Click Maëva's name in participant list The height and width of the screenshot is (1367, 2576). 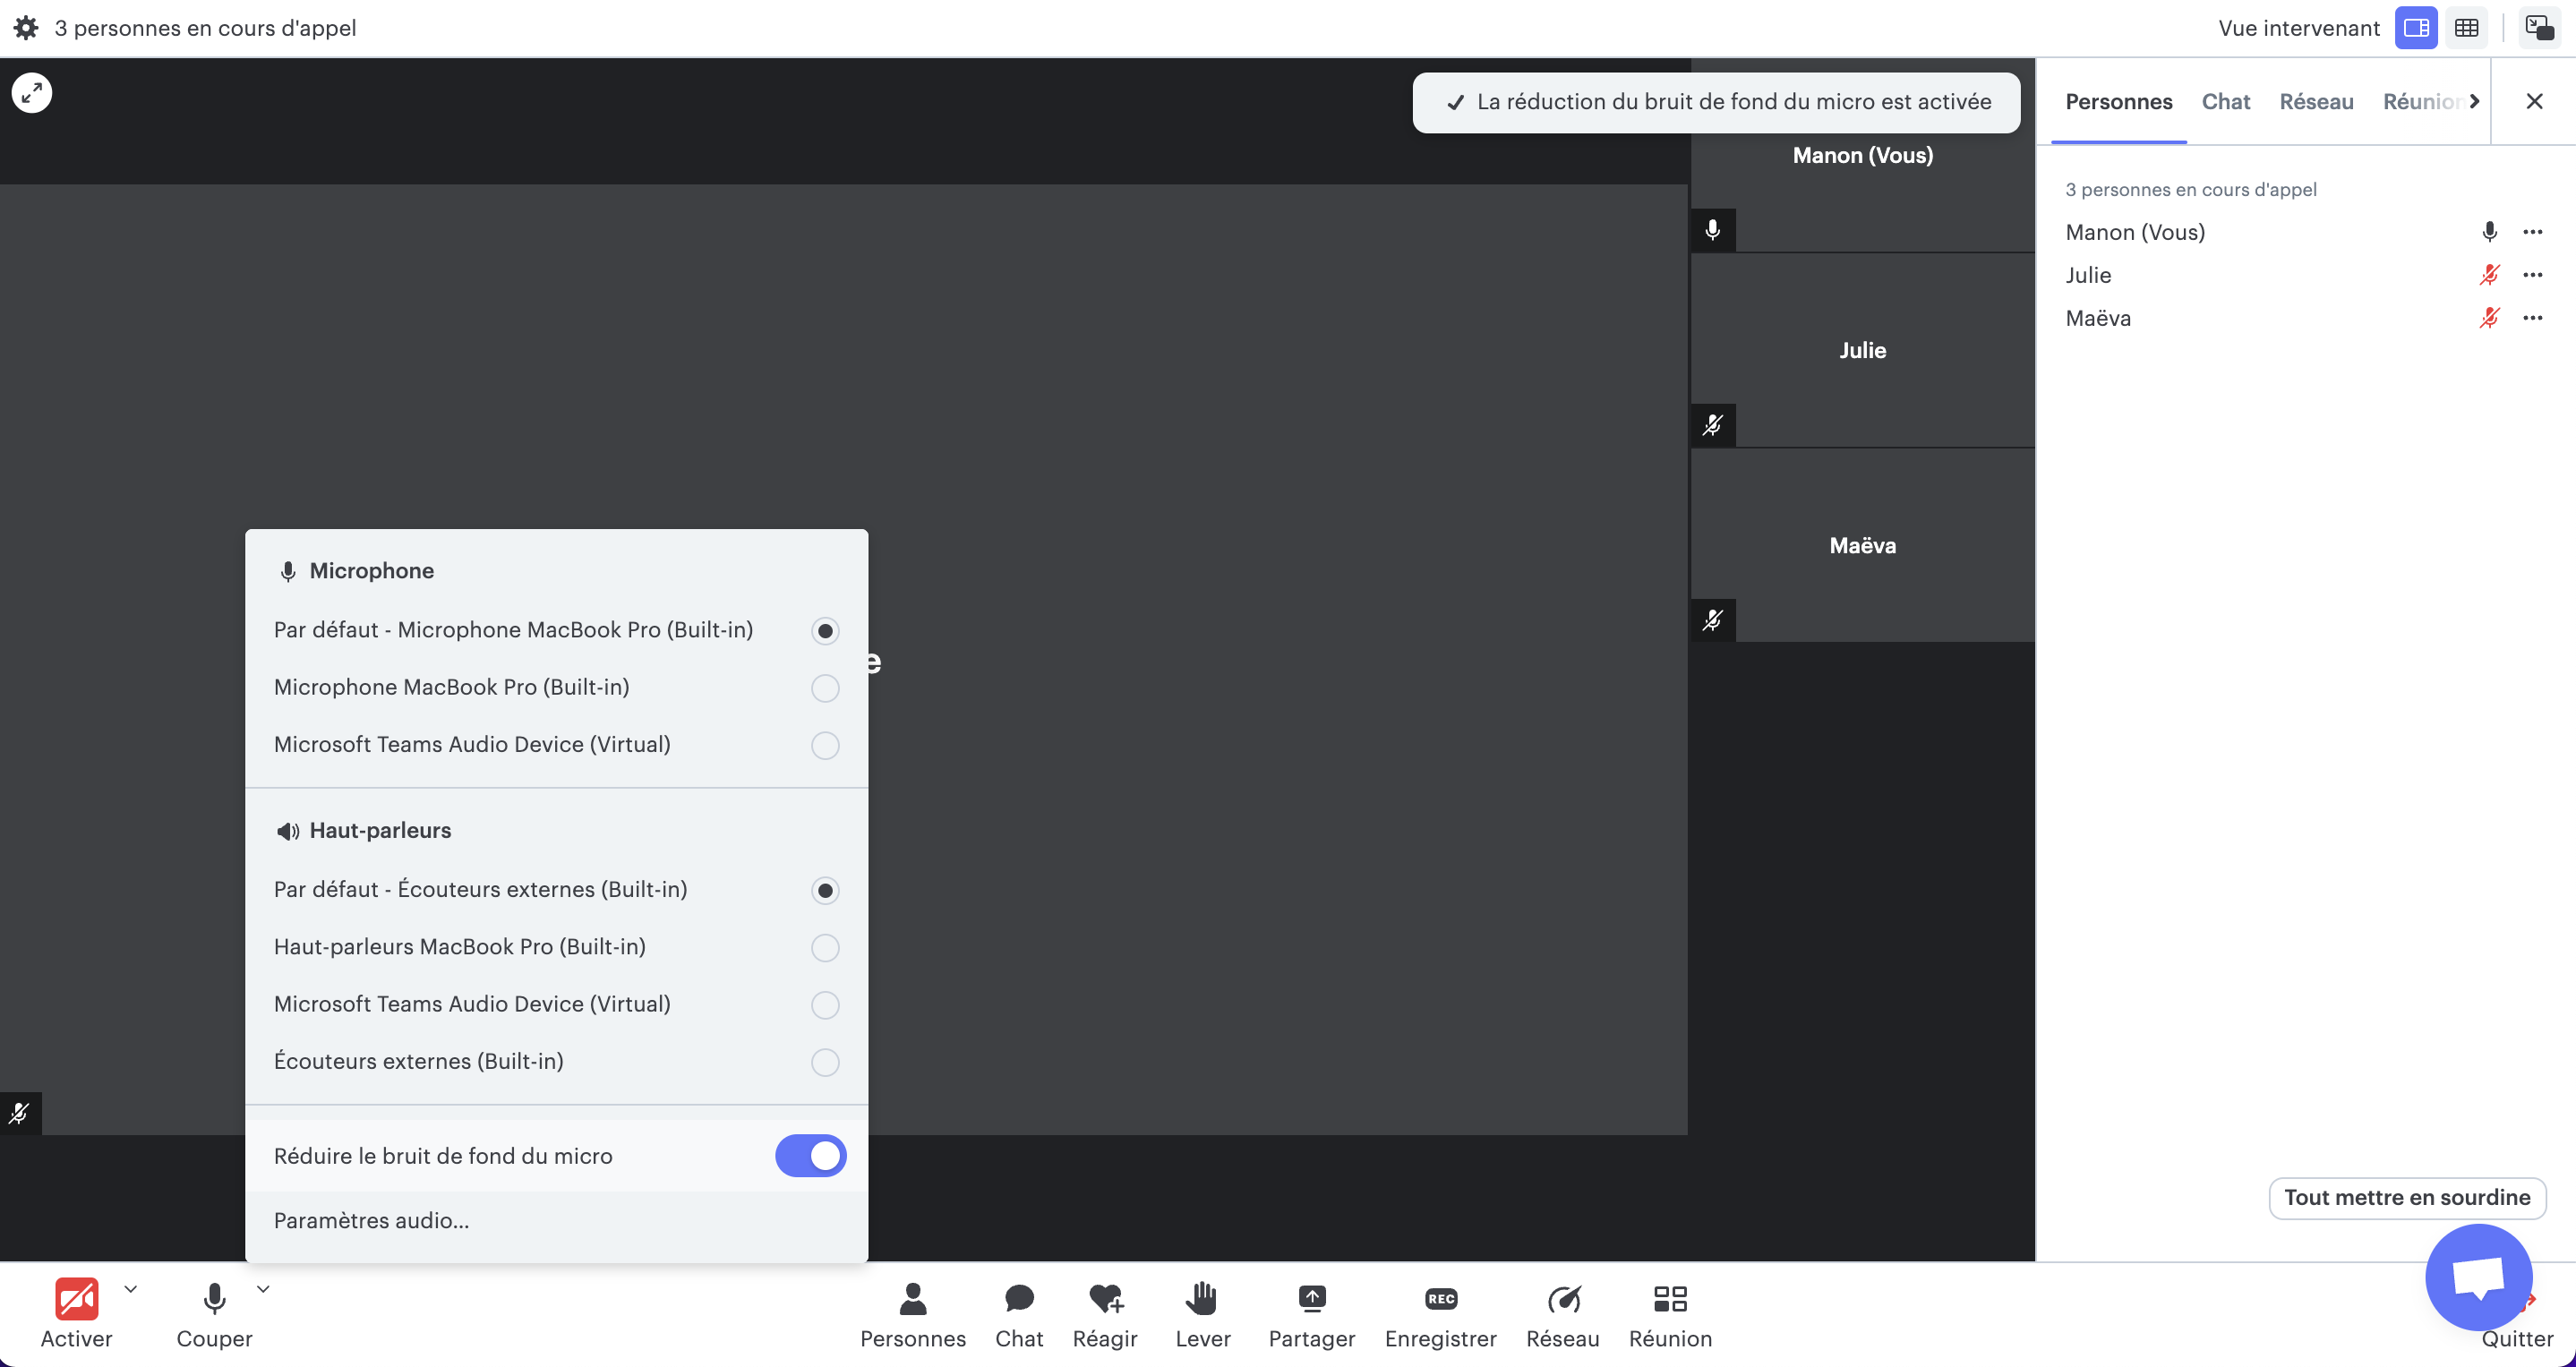[x=2098, y=318]
